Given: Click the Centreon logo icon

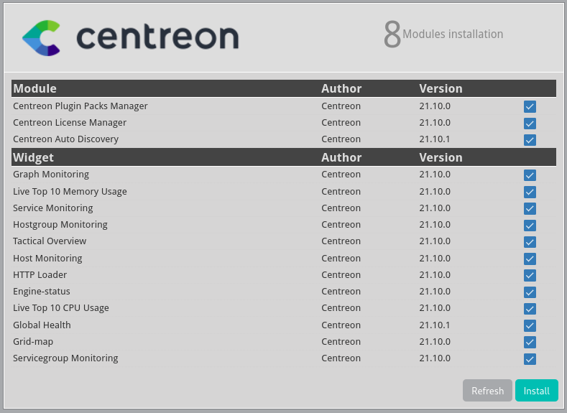Looking at the screenshot, I should point(41,38).
